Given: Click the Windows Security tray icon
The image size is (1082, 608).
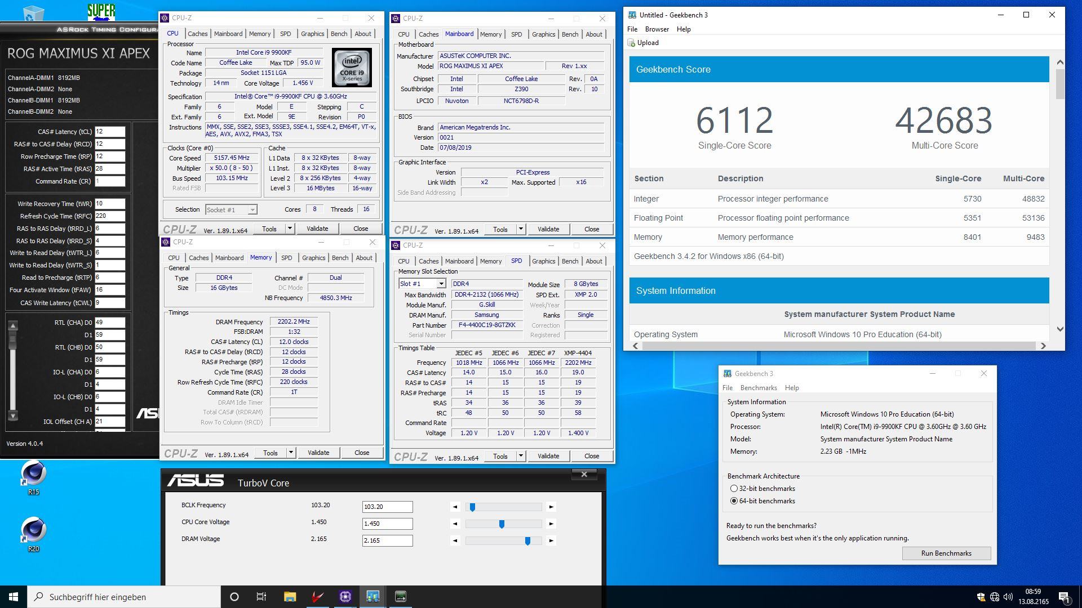Looking at the screenshot, I should [981, 597].
